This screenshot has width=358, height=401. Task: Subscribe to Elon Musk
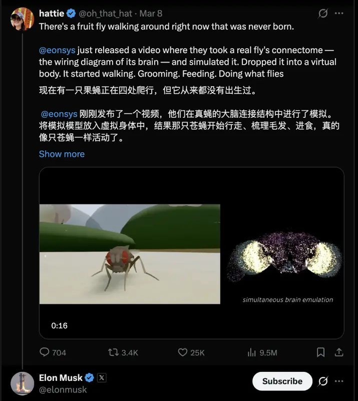pyautogui.click(x=282, y=381)
